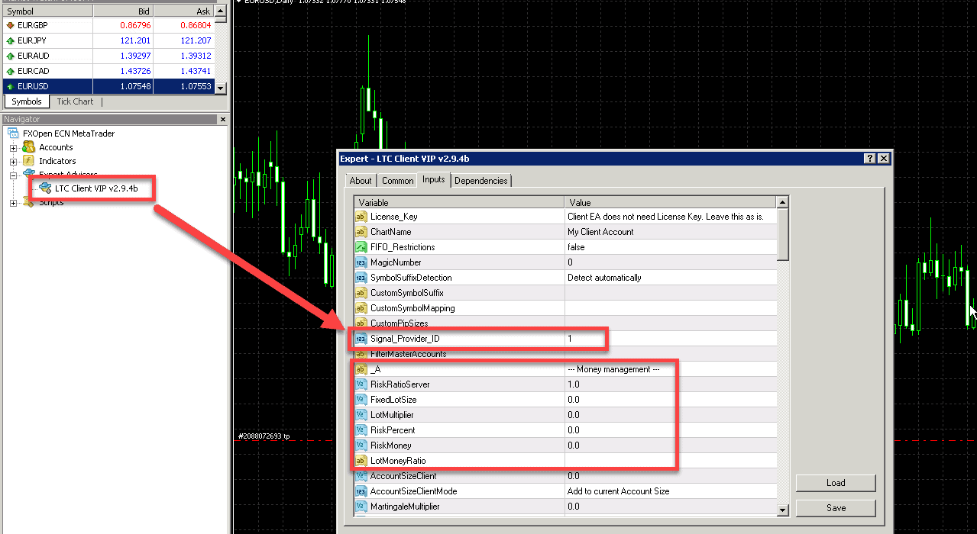The height and width of the screenshot is (534, 977).
Task: Click the FIFO_Restrictions boolean icon
Action: pos(361,247)
